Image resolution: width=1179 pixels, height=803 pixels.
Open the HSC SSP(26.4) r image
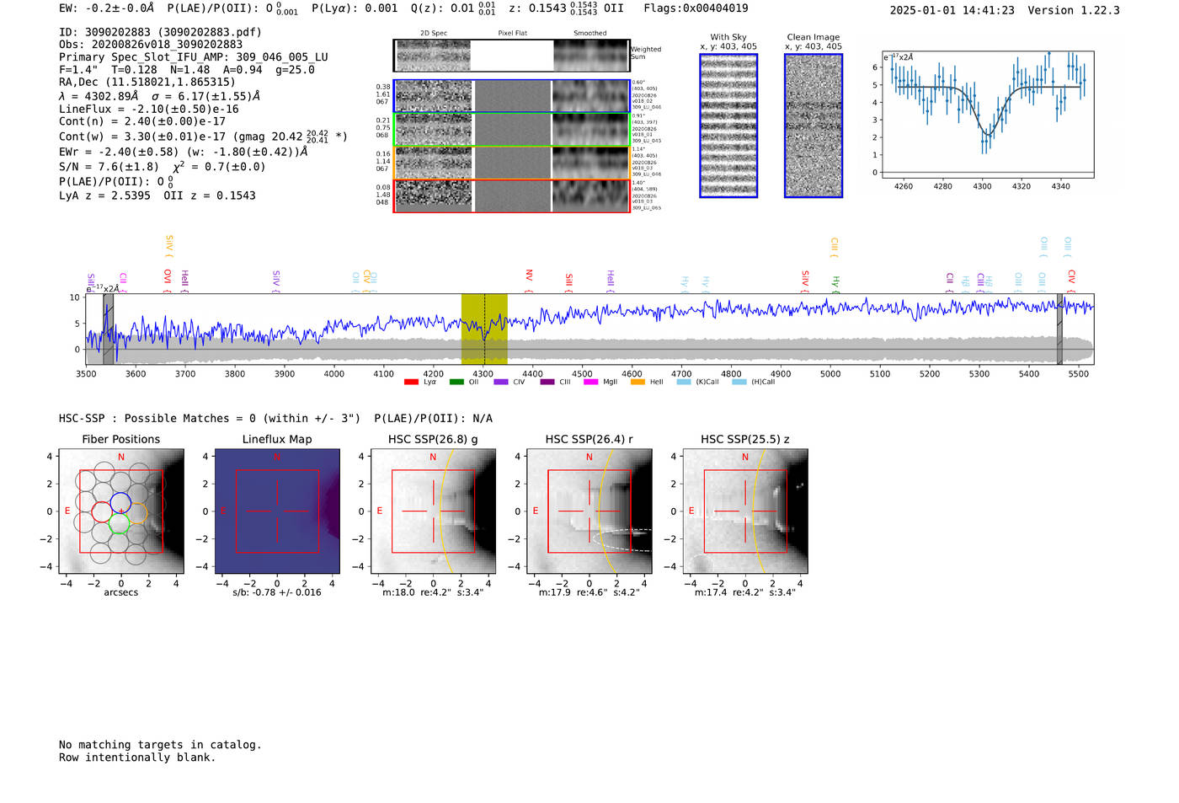[589, 511]
